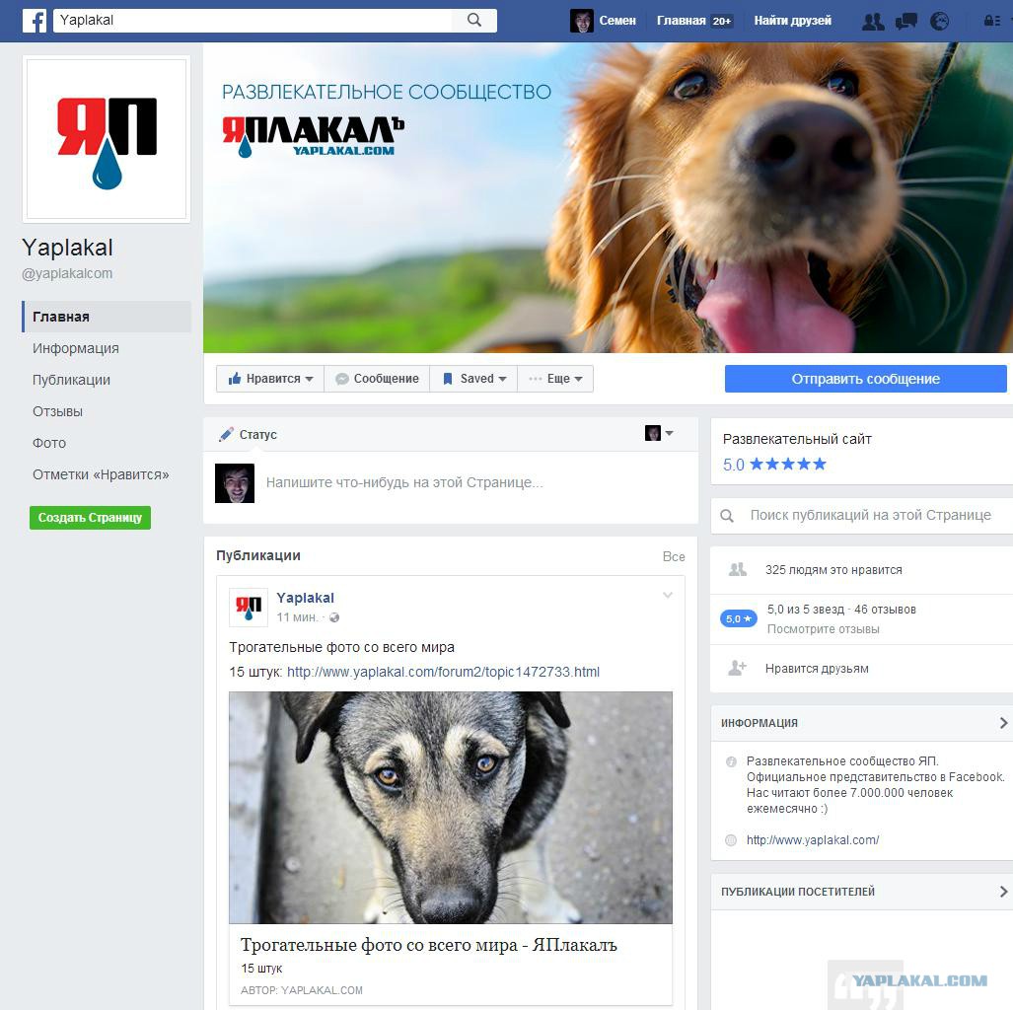Click Yaplakal author name in post

pyautogui.click(x=305, y=598)
